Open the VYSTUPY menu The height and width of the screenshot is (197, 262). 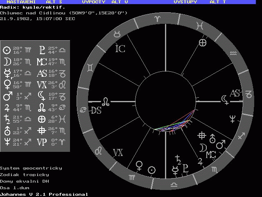click(185, 2)
